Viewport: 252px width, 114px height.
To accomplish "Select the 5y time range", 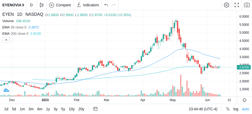I will [x=63, y=109].
